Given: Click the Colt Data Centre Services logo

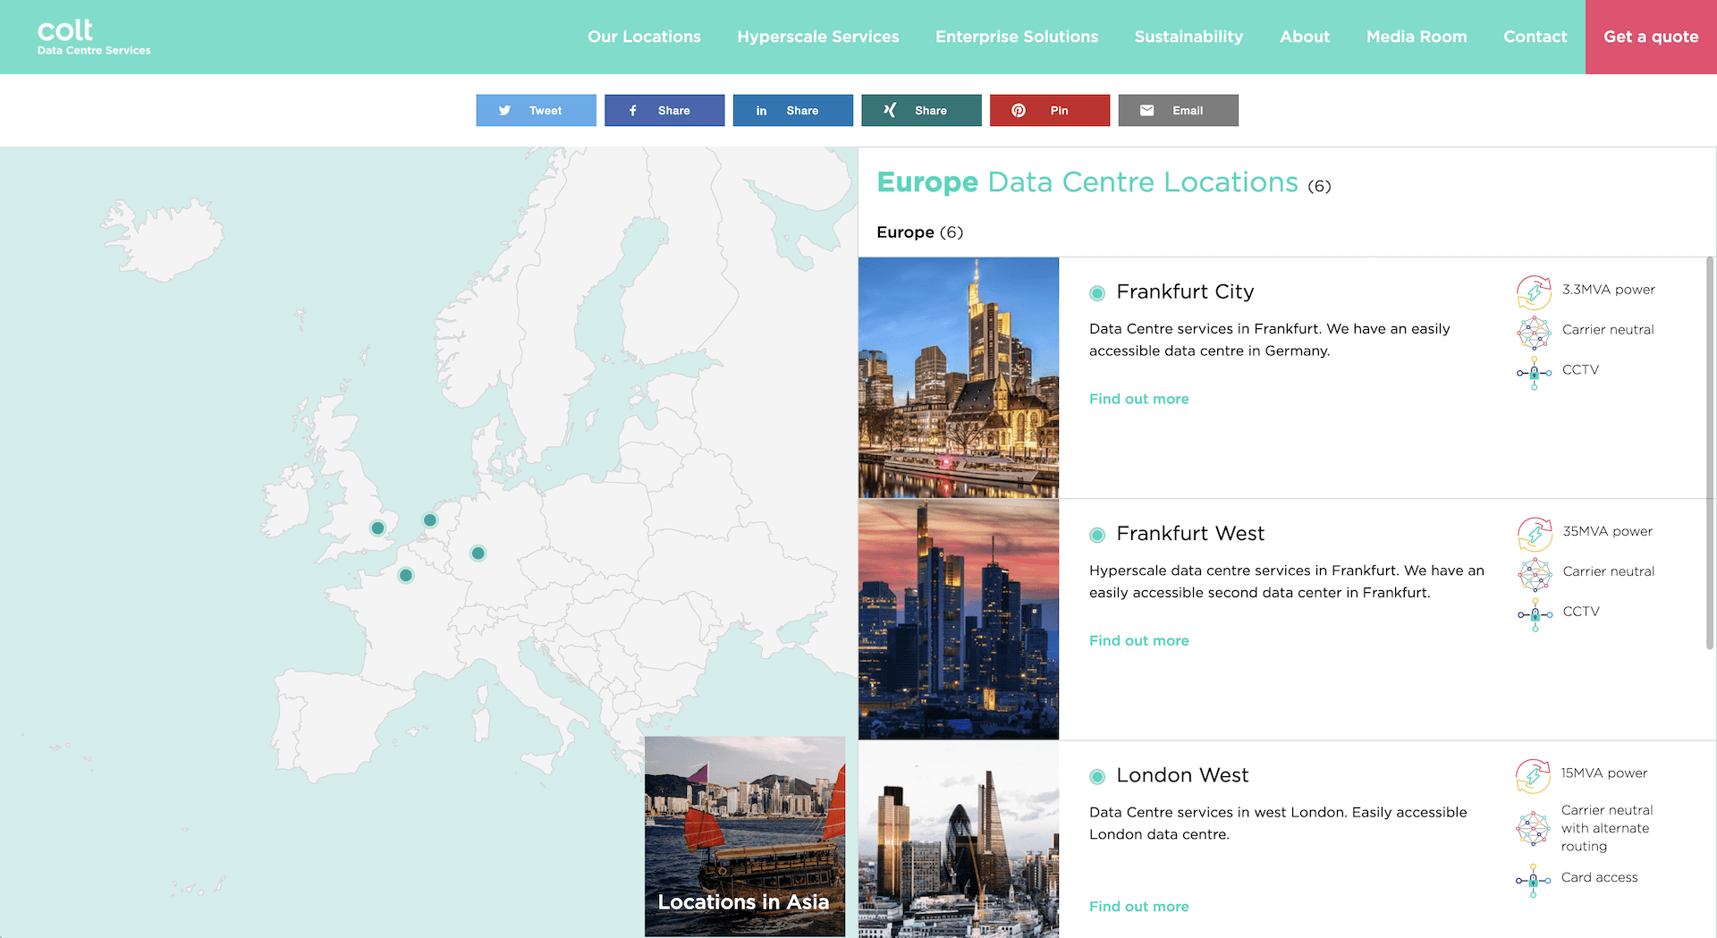Looking at the screenshot, I should [x=94, y=37].
